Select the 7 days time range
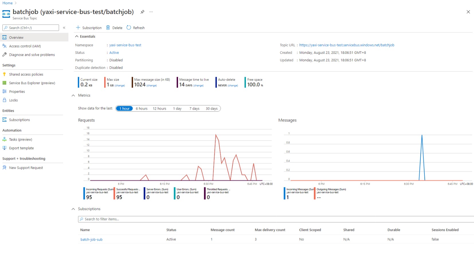The image size is (474, 260). click(194, 108)
